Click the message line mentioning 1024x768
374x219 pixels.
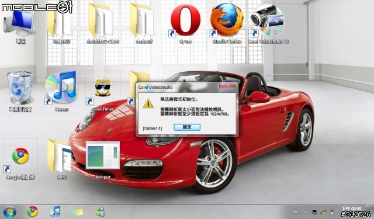(x=195, y=114)
